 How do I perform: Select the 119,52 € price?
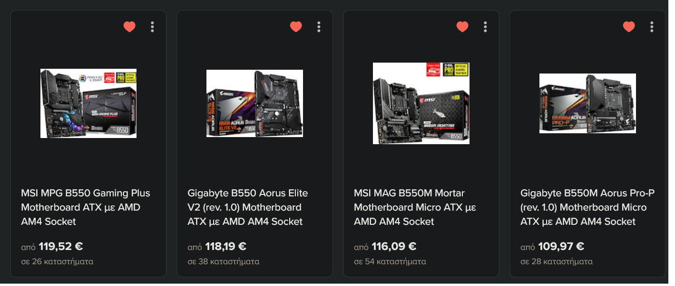61,247
